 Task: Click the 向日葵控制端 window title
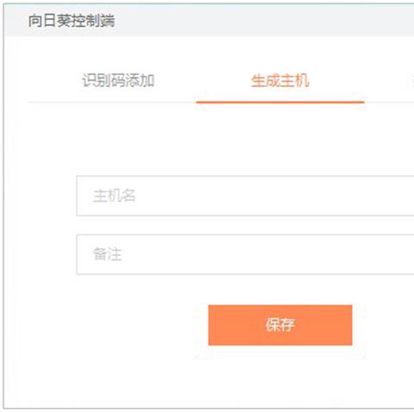click(72, 21)
